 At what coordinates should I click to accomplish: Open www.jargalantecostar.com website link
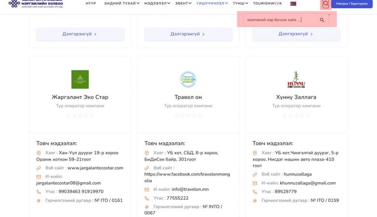pos(95,168)
